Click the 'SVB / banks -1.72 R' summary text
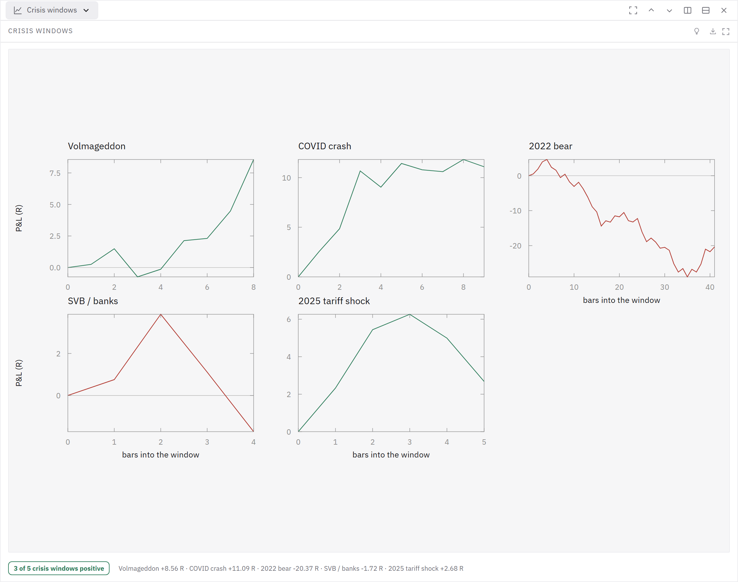 click(x=353, y=568)
